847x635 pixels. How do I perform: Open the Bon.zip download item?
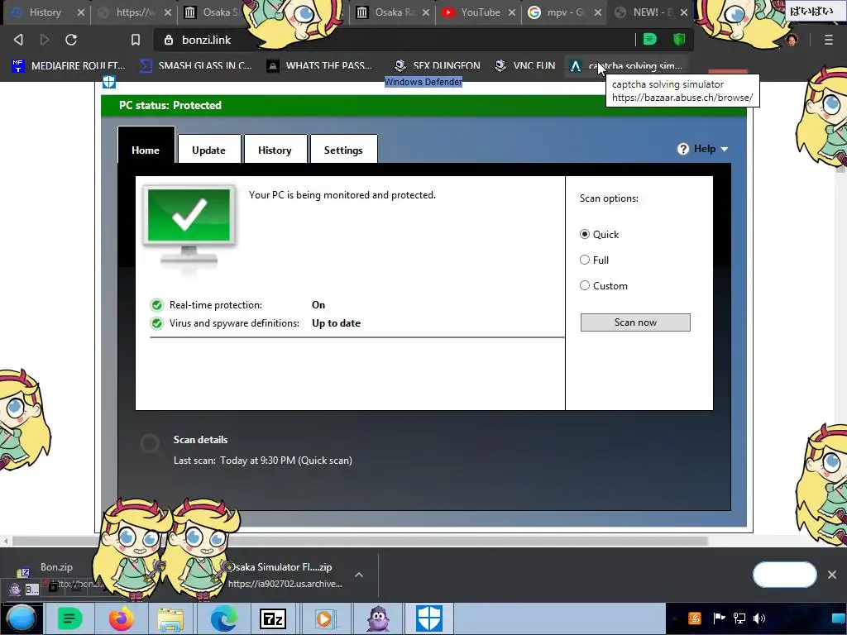point(57,567)
